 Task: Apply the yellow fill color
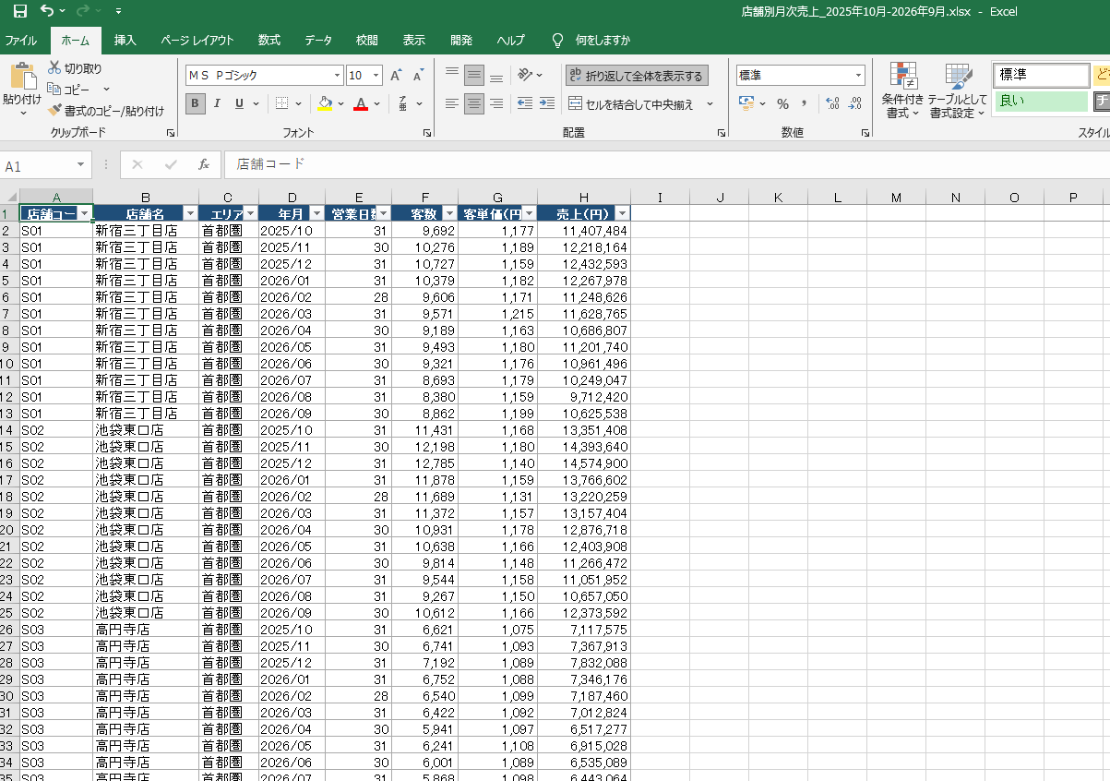(x=324, y=103)
